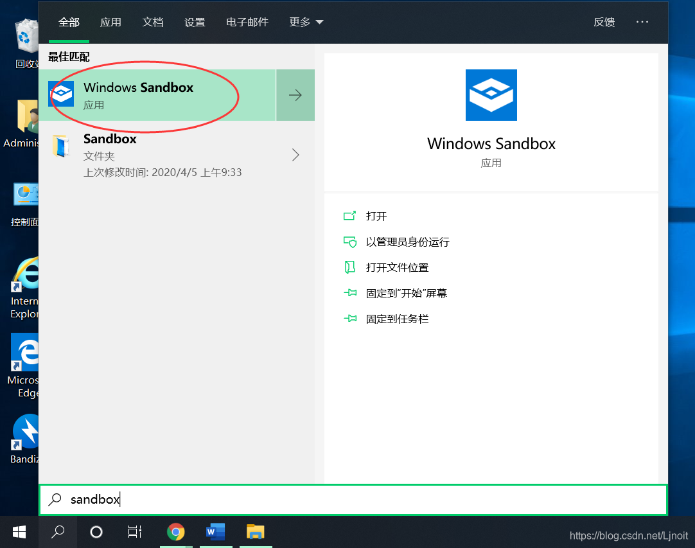Screen dimensions: 695x548
Task: Click the taskbar search button
Action: pos(58,532)
